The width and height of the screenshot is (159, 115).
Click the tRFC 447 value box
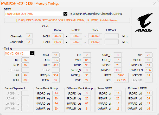pos(56,65)
